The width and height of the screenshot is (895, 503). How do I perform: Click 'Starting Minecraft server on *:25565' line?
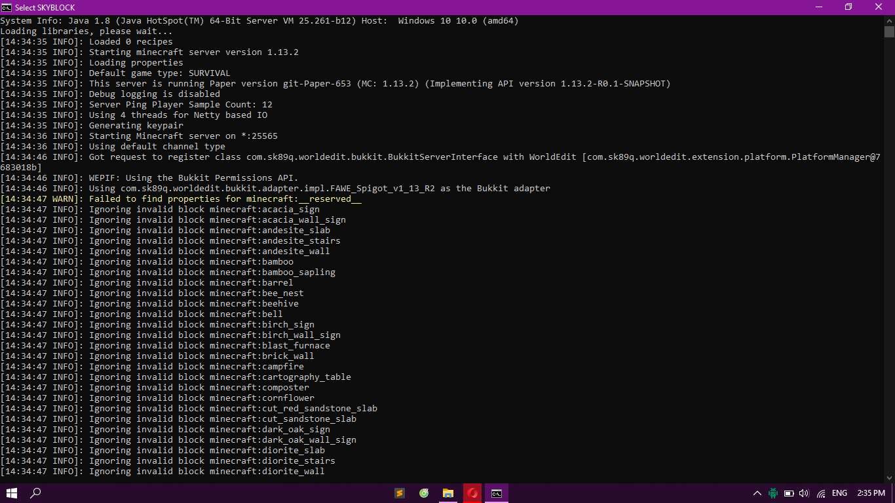click(139, 136)
